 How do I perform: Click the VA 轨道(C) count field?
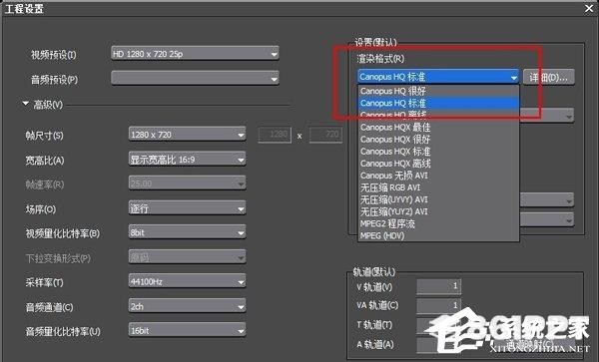439,305
